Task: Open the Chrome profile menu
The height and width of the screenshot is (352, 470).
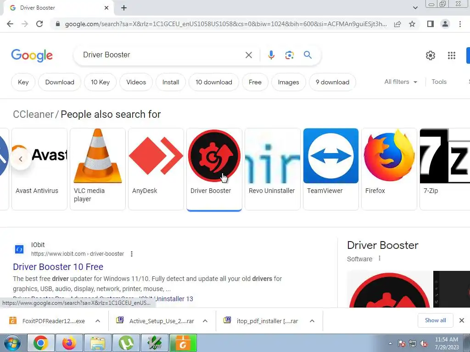Action: click(x=445, y=24)
